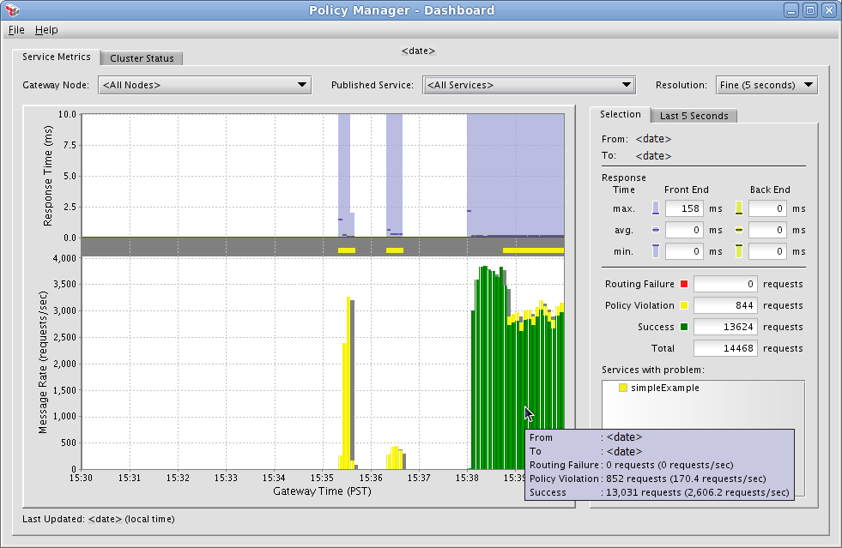The image size is (842, 548).
Task: Click the Total requests value field
Action: click(725, 348)
